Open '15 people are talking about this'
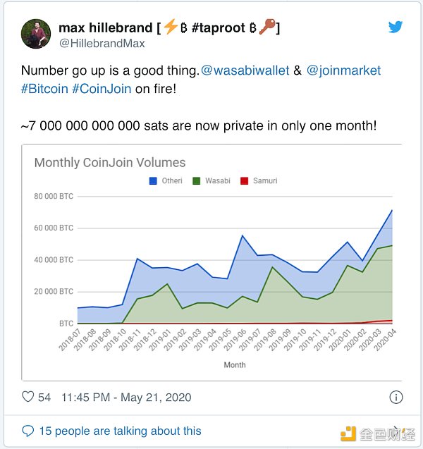 point(119,431)
